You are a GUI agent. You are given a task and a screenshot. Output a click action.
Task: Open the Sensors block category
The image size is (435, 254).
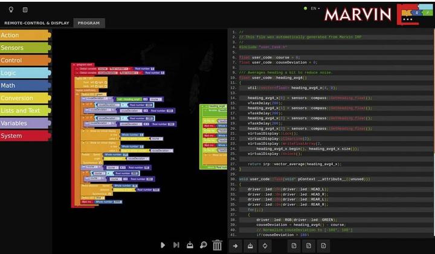[25, 48]
